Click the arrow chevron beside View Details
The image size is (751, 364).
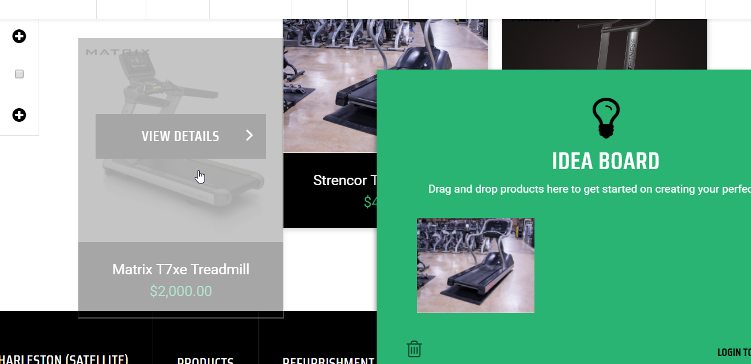coord(249,135)
